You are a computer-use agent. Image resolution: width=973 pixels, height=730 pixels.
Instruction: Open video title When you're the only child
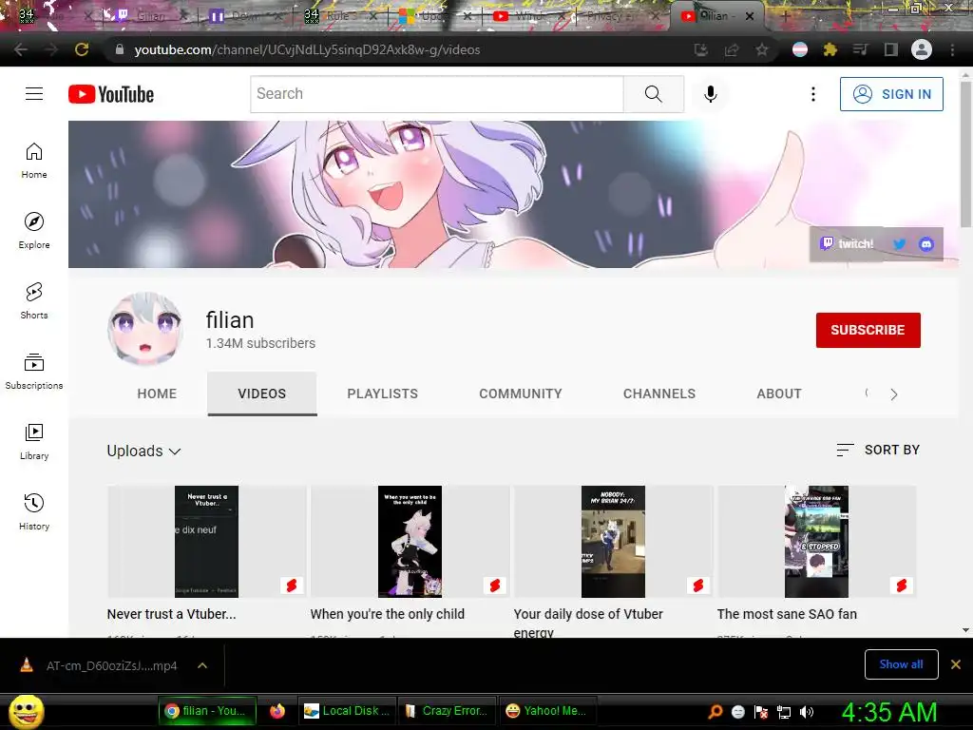[x=388, y=614]
